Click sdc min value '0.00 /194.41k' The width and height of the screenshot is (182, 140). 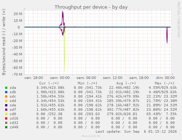[x=88, y=97]
